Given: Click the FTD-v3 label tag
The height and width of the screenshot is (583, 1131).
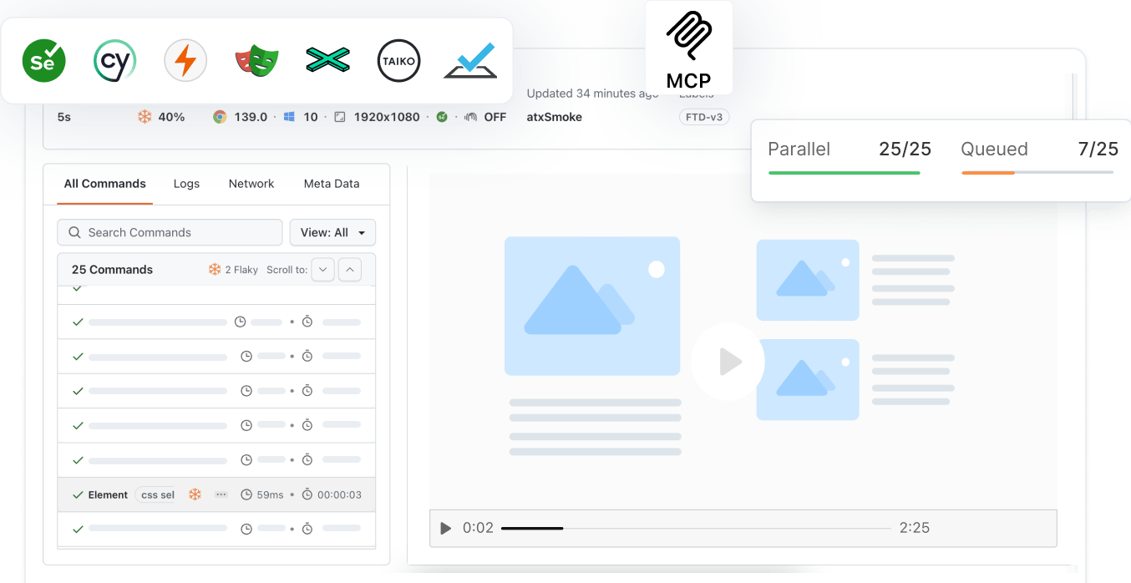Looking at the screenshot, I should coord(703,117).
